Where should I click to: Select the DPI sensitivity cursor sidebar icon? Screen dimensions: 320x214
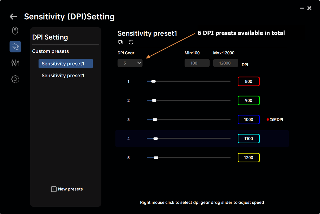point(15,47)
